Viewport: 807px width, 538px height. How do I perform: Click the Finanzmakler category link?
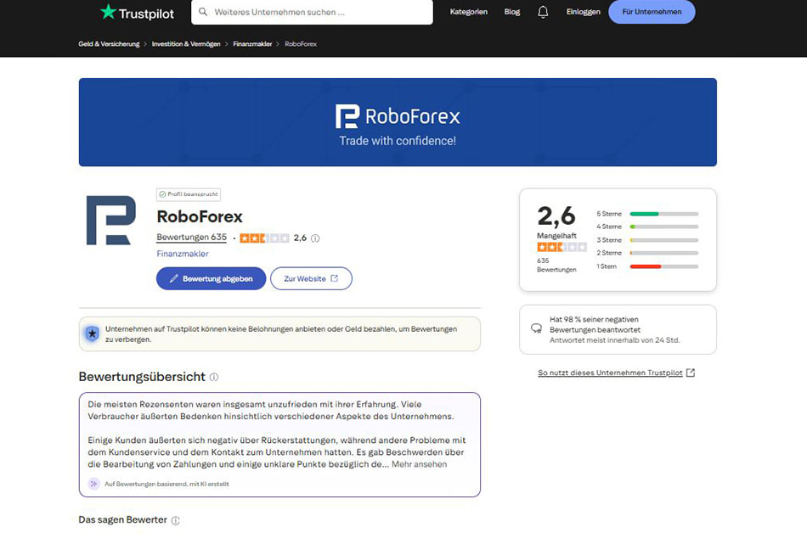183,254
